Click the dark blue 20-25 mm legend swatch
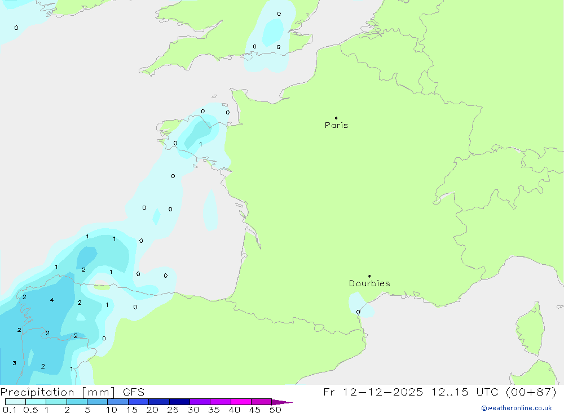The image size is (564, 413). 158,402
